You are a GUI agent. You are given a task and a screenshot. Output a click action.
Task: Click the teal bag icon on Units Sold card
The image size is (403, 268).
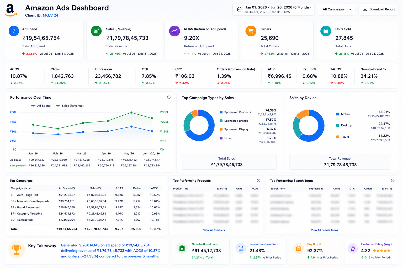click(326, 31)
